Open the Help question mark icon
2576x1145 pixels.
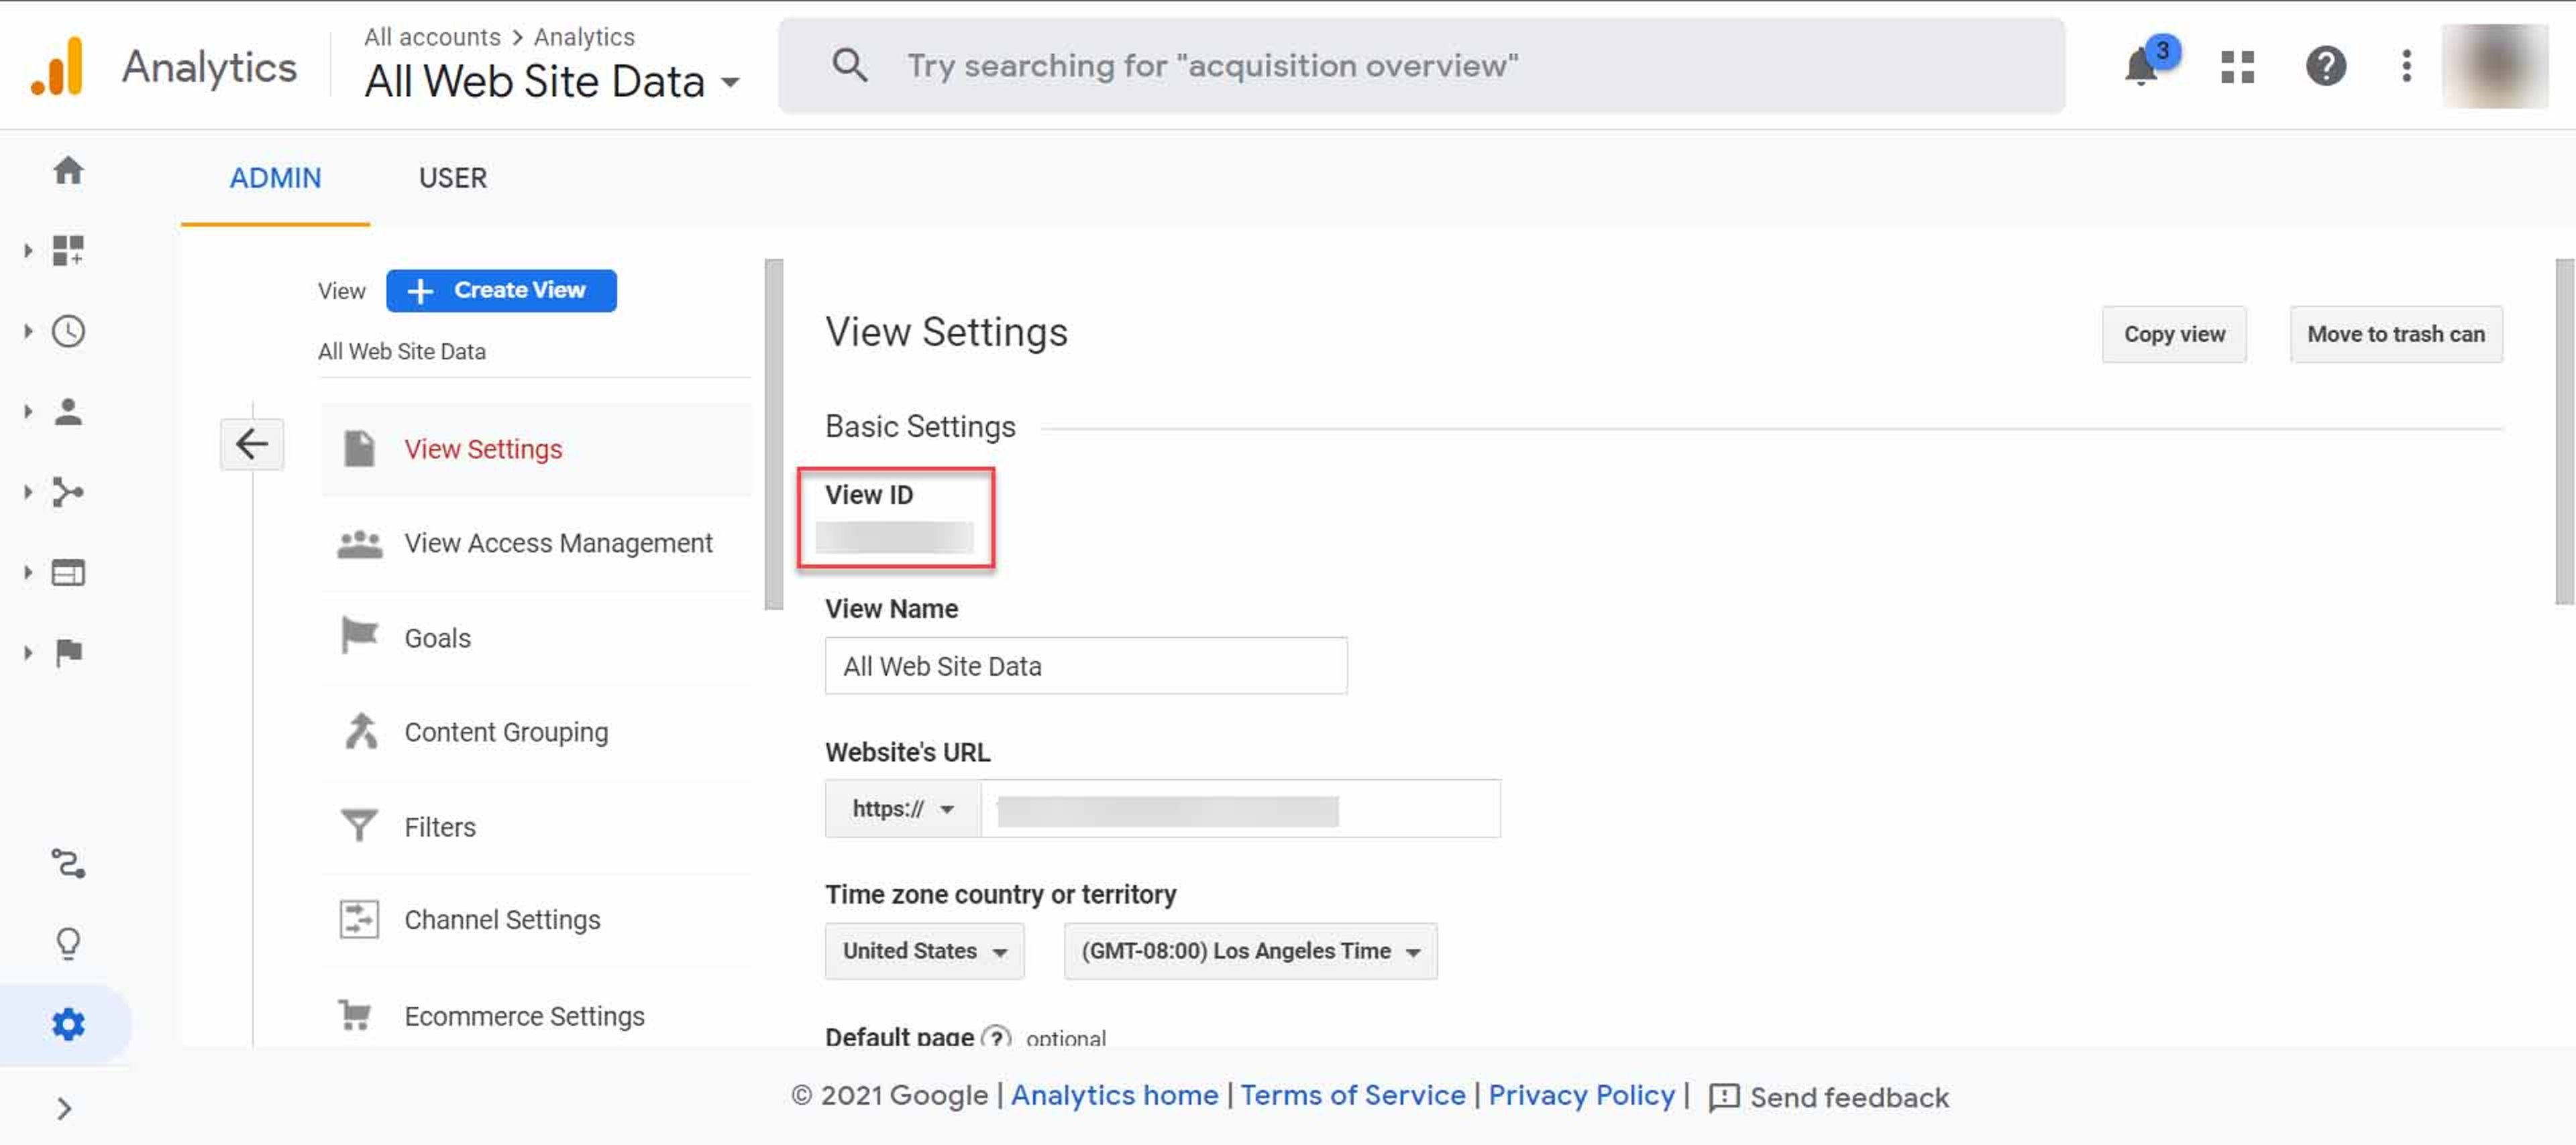coord(2326,67)
